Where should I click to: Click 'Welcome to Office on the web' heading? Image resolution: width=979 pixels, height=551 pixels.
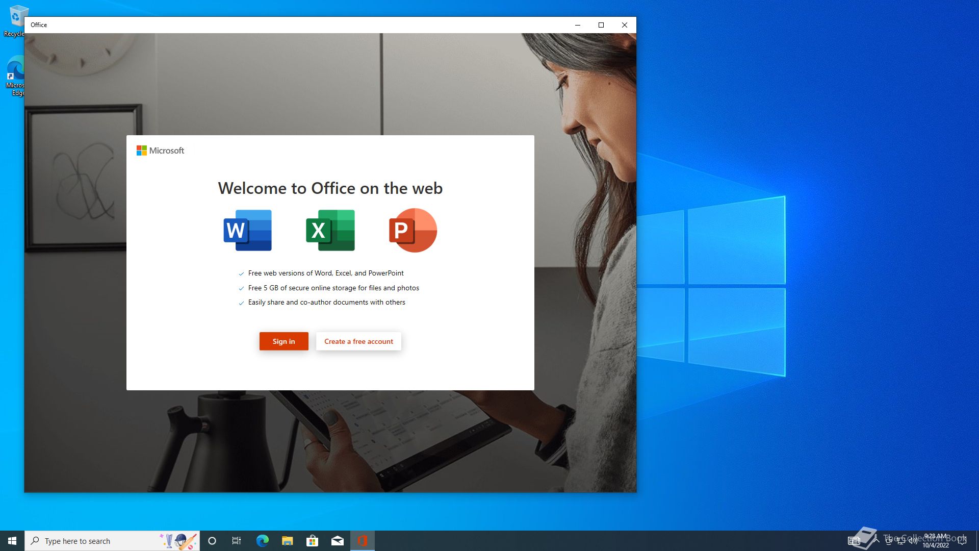[x=330, y=188]
